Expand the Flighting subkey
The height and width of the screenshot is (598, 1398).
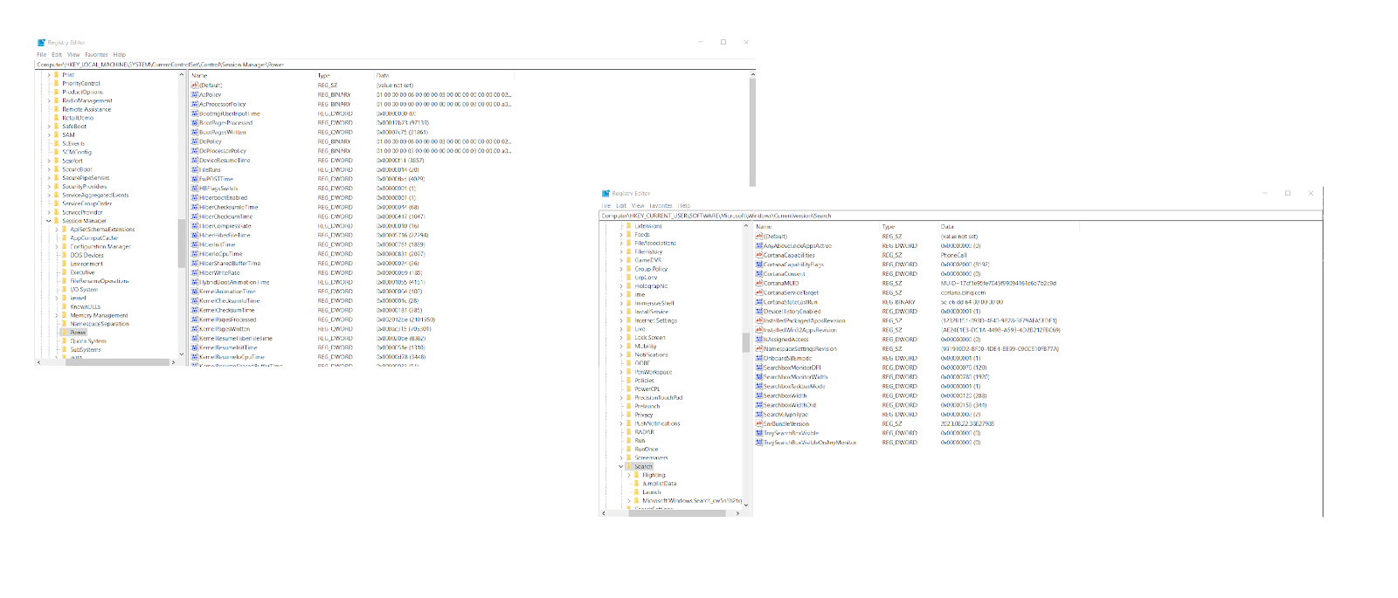click(629, 475)
